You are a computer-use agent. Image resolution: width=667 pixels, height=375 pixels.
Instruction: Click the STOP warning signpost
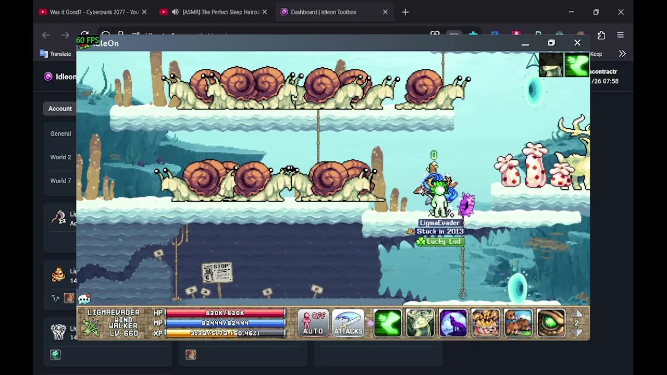[217, 273]
